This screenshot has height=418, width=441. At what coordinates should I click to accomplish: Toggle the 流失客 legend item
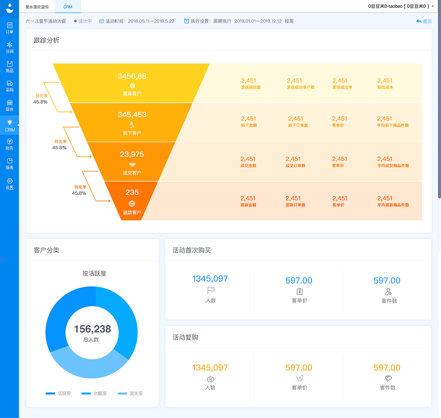click(136, 393)
